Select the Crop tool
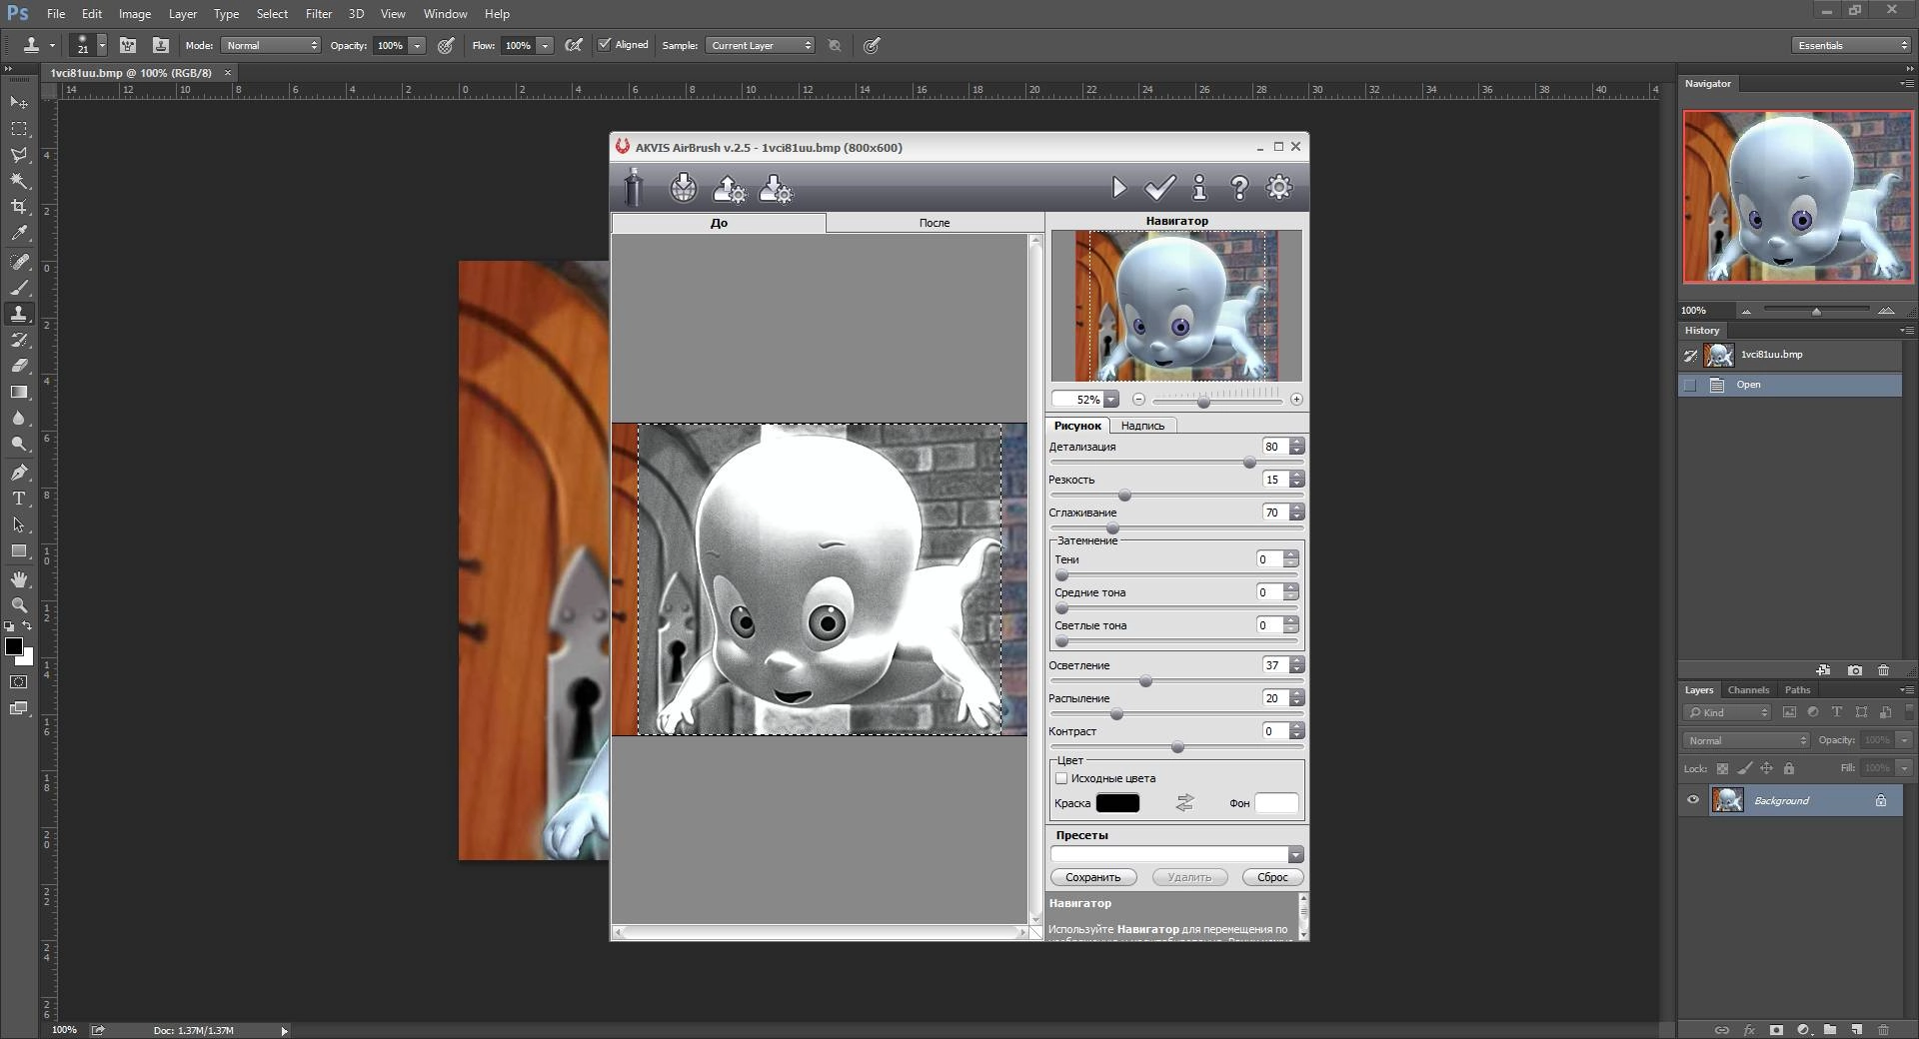1919x1039 pixels. [x=19, y=207]
